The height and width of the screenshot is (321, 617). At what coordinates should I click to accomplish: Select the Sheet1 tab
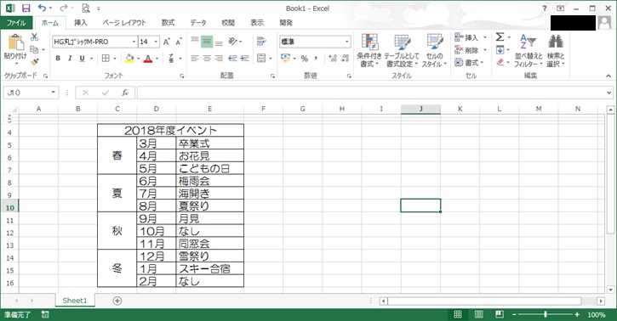[75, 301]
